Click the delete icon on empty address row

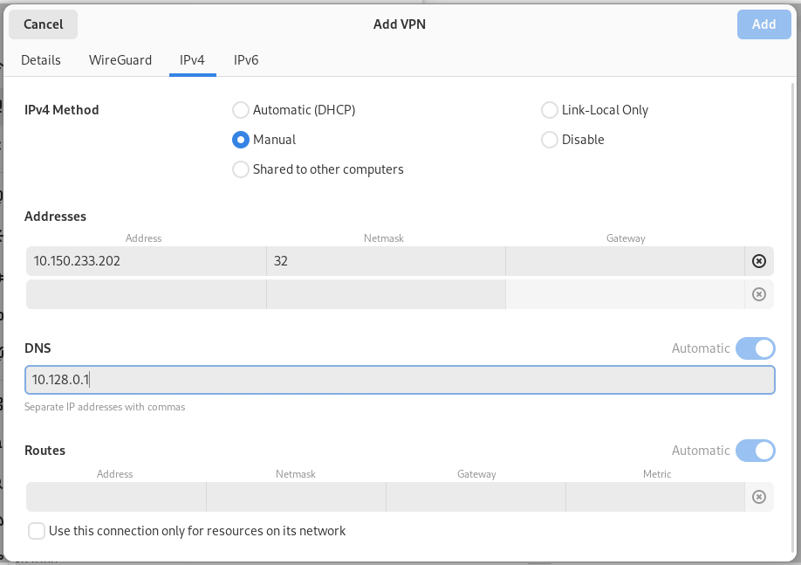(758, 294)
